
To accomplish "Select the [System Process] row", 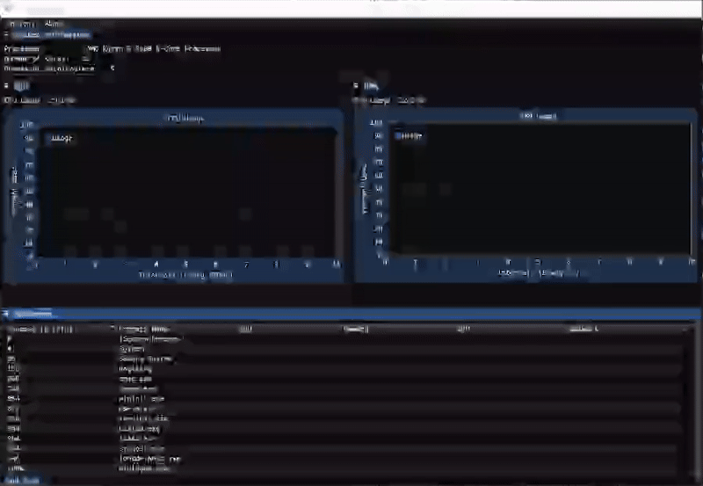I will point(149,339).
